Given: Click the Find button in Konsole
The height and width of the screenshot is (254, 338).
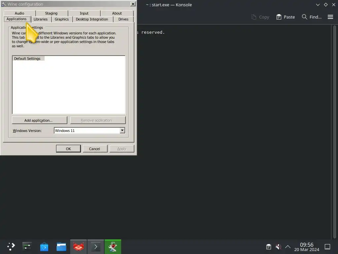Looking at the screenshot, I should coord(312,17).
